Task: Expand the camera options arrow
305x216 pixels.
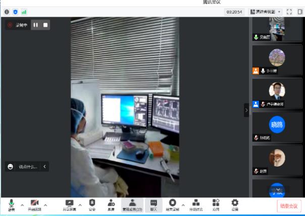Action: point(45,205)
